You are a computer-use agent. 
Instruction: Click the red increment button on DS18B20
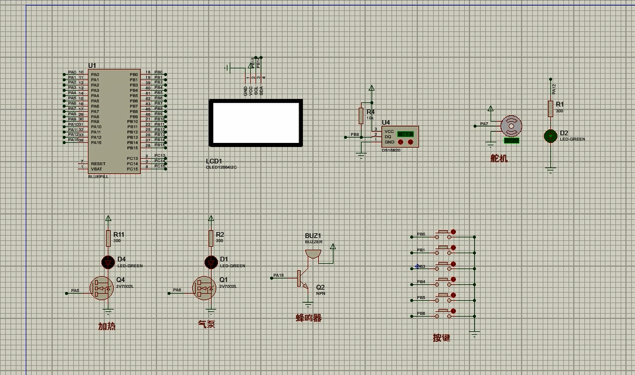click(x=410, y=142)
